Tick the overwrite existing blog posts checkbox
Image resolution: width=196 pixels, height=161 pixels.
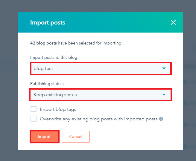(34, 119)
